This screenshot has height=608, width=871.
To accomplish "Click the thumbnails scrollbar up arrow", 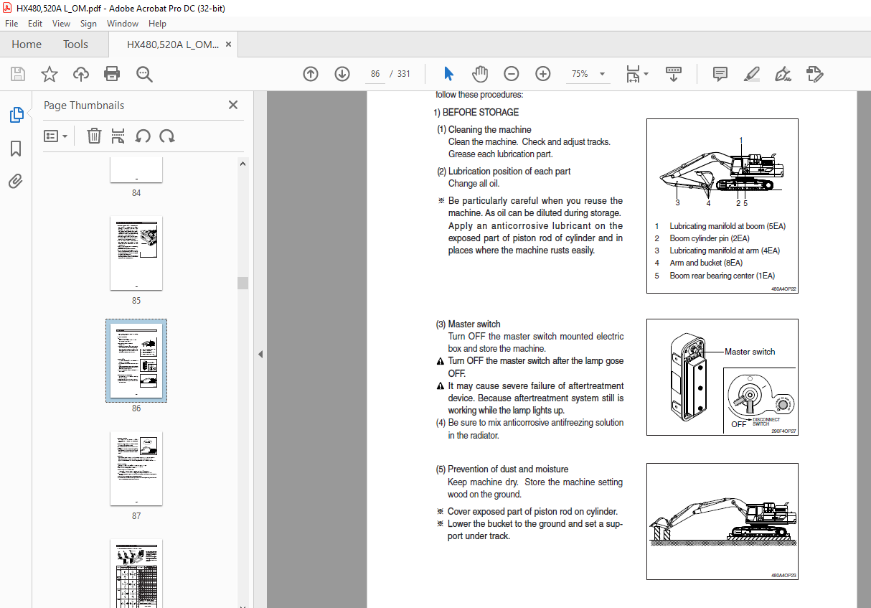I will (243, 164).
